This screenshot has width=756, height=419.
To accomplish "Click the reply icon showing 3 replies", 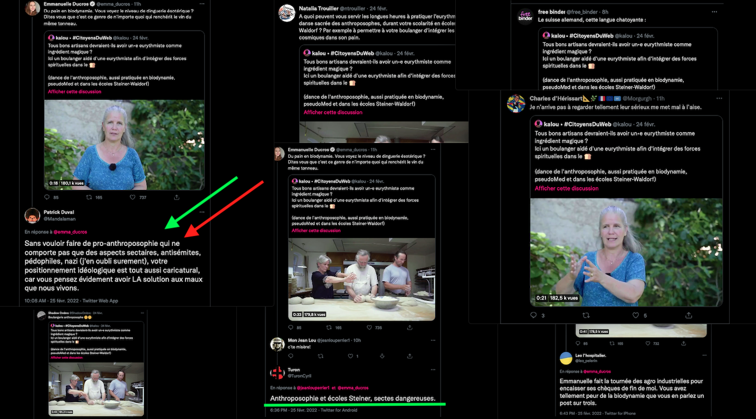I will pos(533,315).
